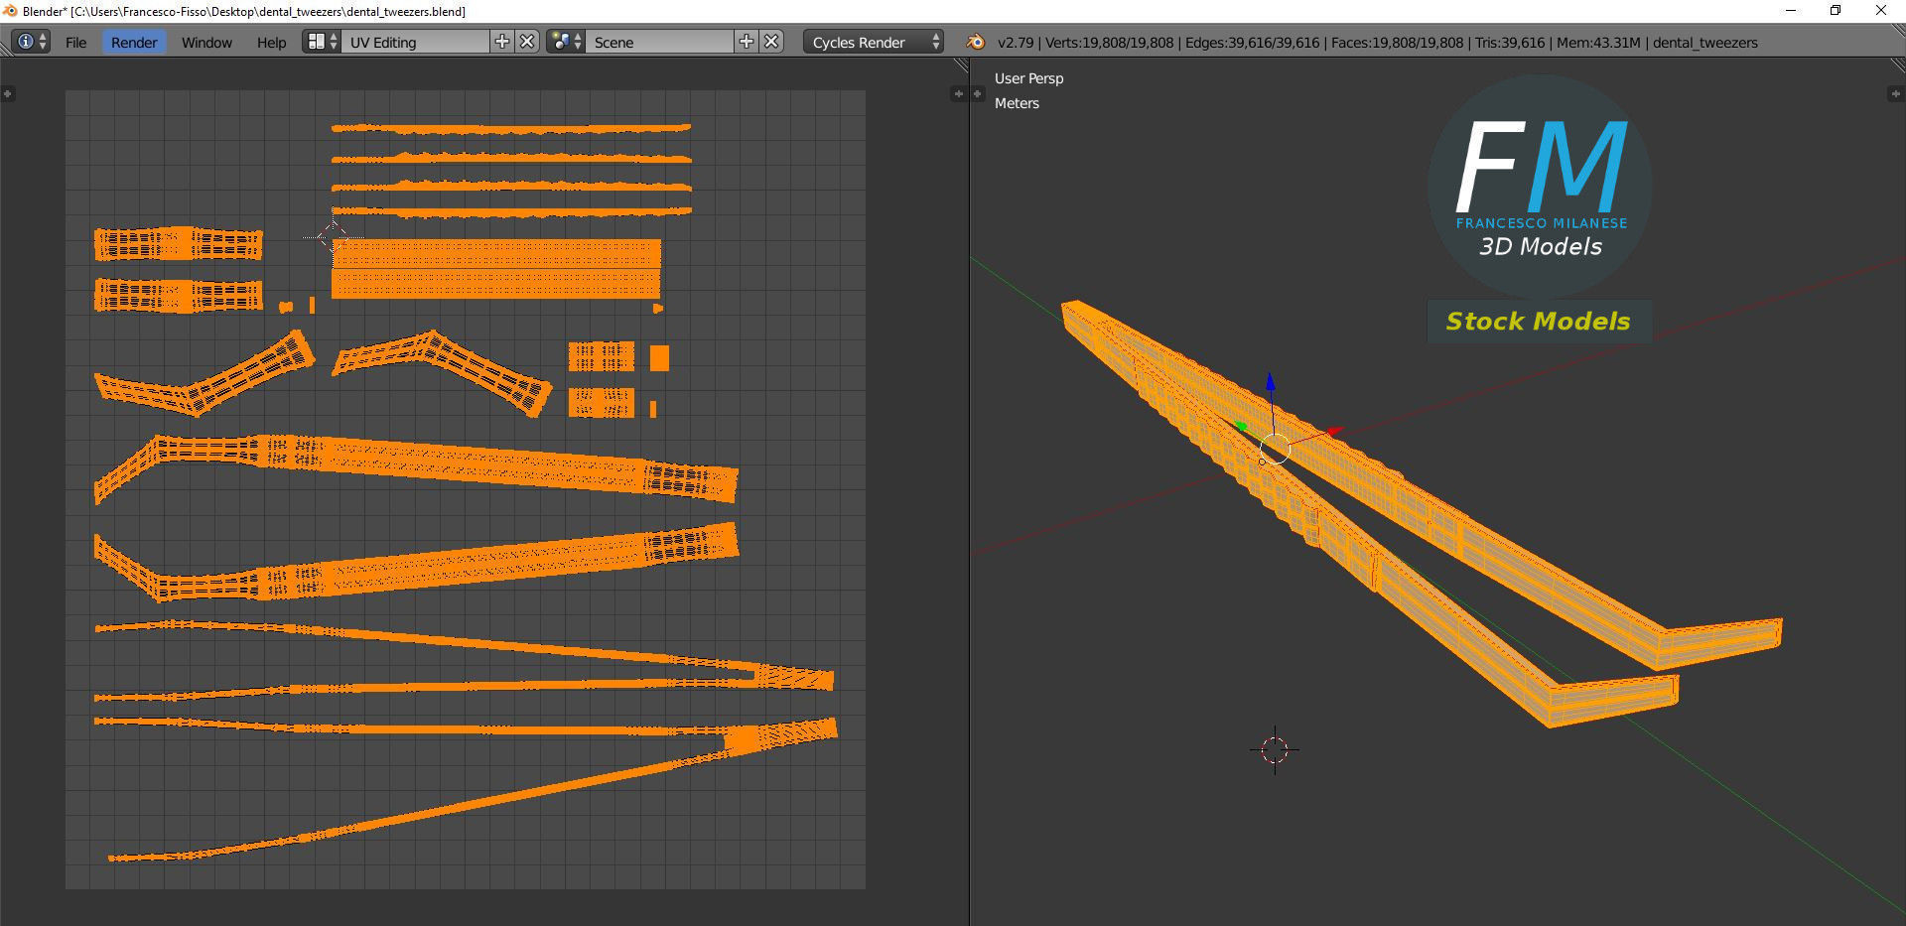
Task: Click the Faces count in the header stats
Action: 1398,43
